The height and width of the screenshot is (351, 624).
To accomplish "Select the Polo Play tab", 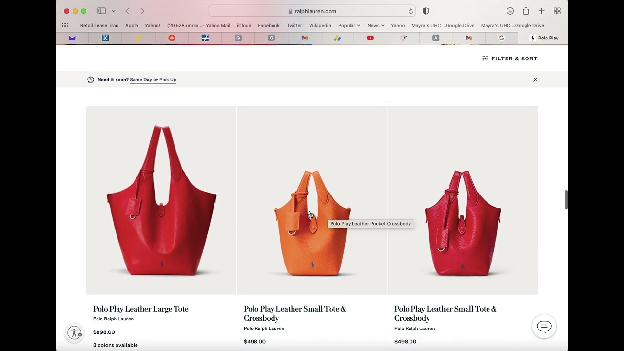I will coord(544,38).
